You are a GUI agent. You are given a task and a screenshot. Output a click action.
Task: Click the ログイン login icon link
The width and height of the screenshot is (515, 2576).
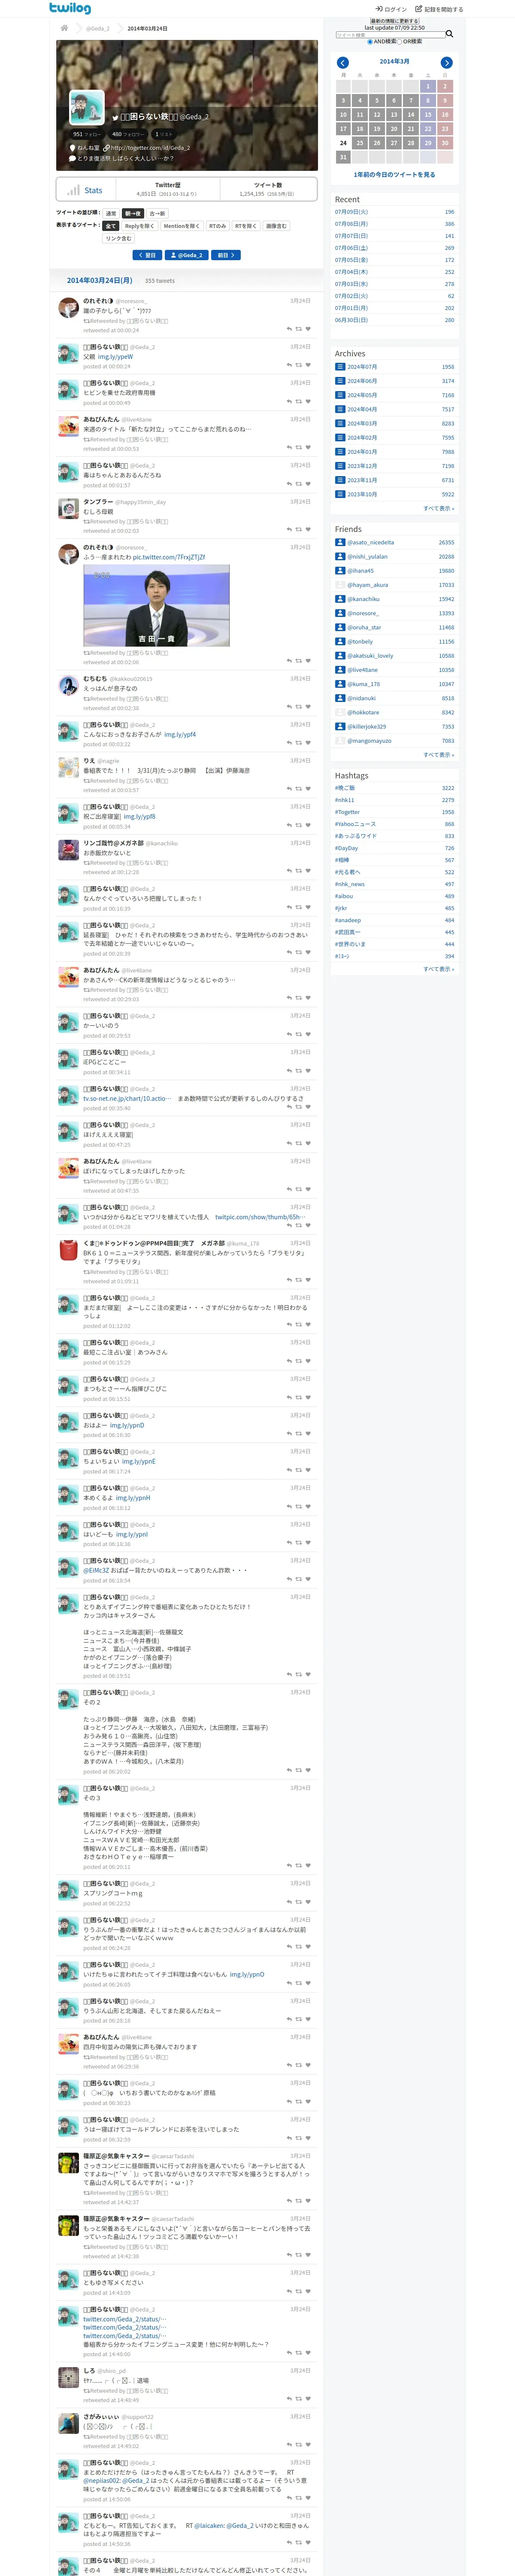coord(391,9)
